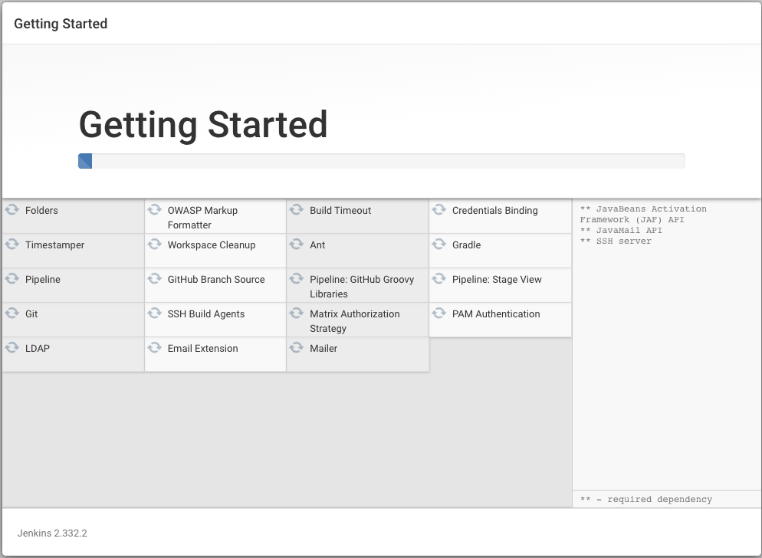Select the Timestamper plugin name
The height and width of the screenshot is (558, 762).
pyautogui.click(x=55, y=245)
